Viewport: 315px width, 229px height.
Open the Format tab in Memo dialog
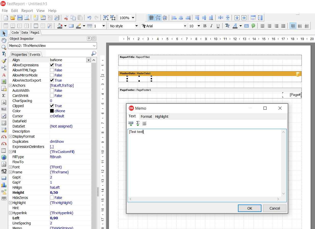pyautogui.click(x=146, y=117)
